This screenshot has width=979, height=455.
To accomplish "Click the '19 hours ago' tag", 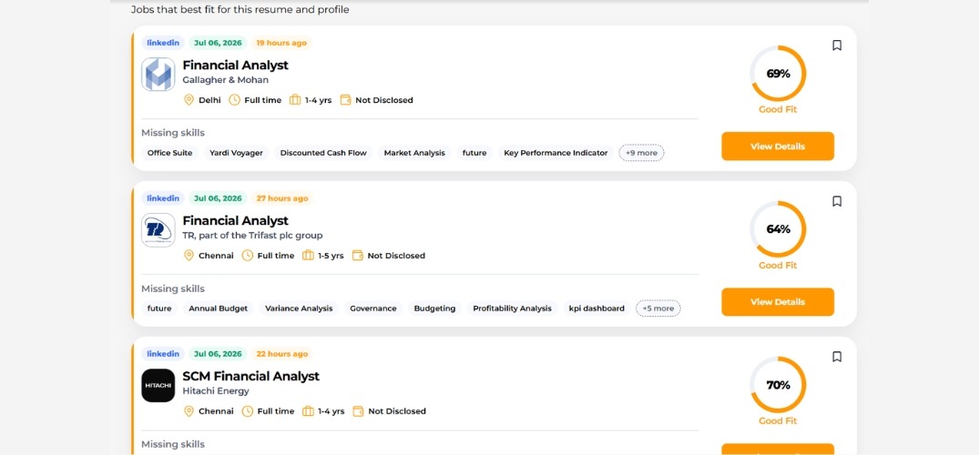I will tap(281, 43).
